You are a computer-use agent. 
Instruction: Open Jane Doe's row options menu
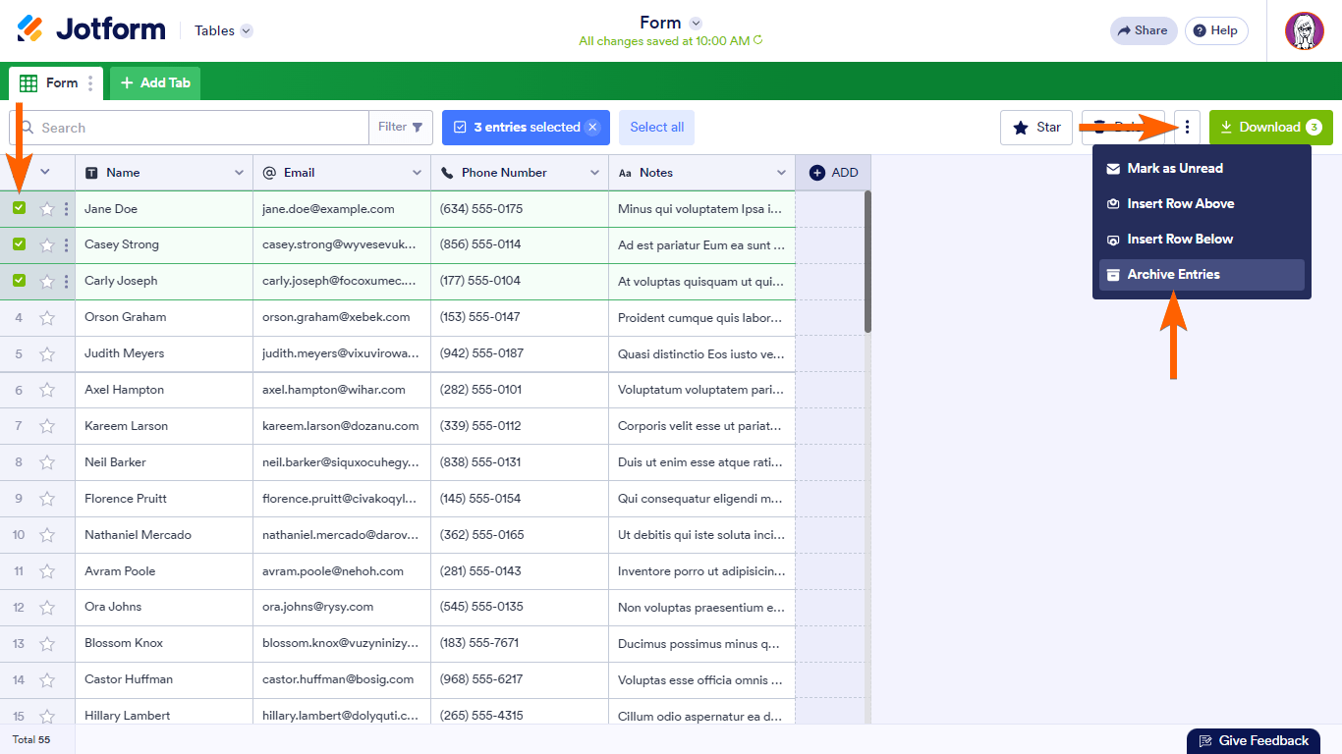click(65, 208)
